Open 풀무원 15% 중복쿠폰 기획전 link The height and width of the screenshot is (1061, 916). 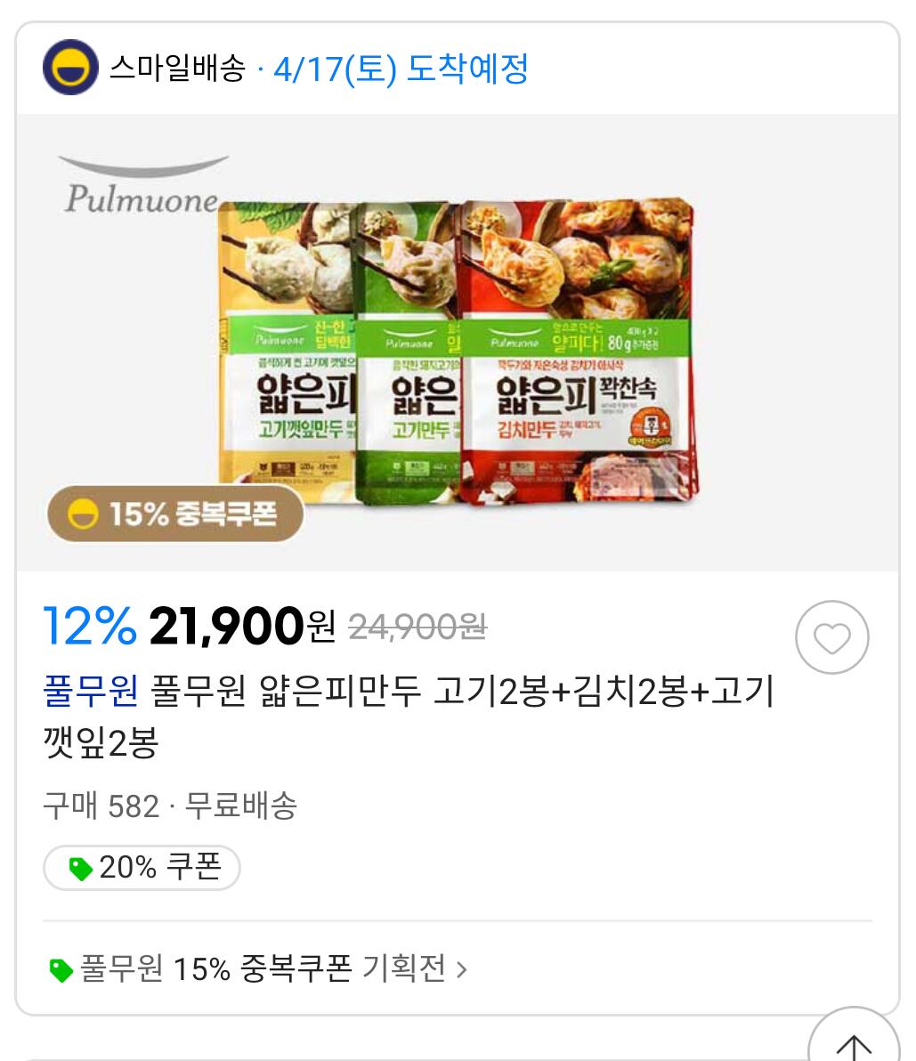point(263,968)
